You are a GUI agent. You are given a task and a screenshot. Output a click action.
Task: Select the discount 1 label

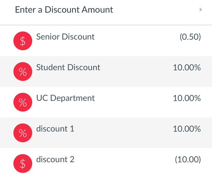point(55,129)
